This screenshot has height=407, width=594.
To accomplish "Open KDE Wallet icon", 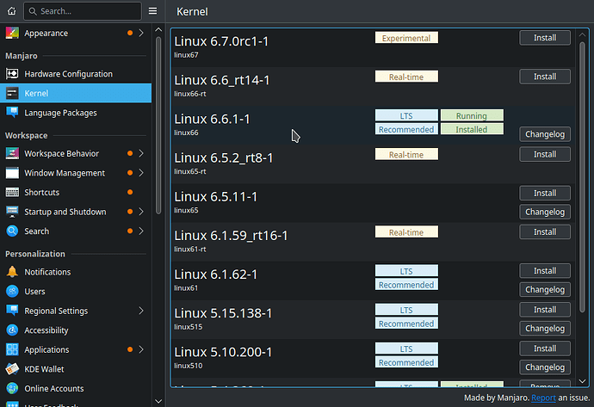I will (x=12, y=369).
